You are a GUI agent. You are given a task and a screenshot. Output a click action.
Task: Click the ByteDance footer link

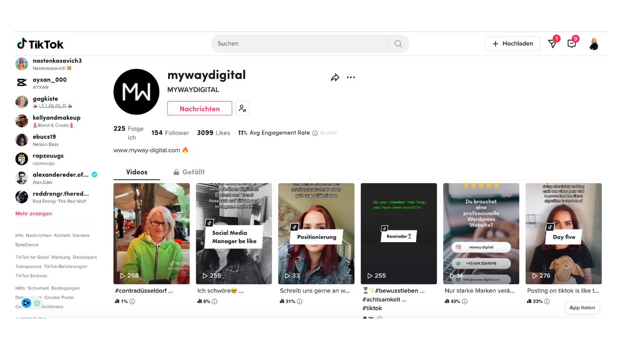27,245
